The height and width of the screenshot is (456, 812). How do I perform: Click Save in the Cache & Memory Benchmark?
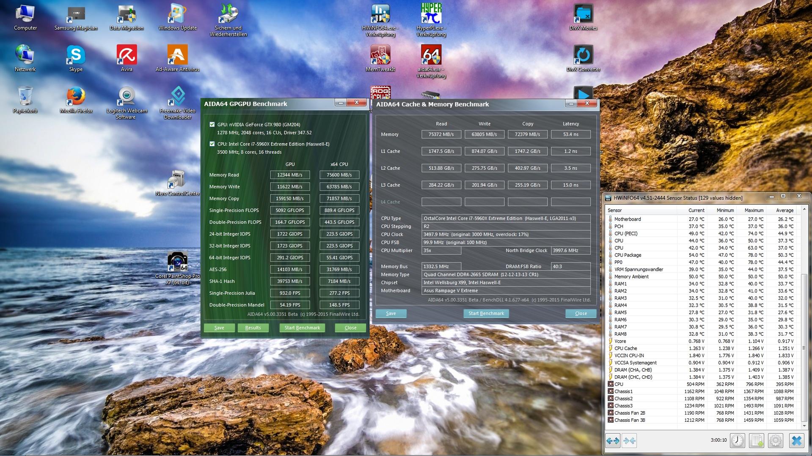(391, 313)
